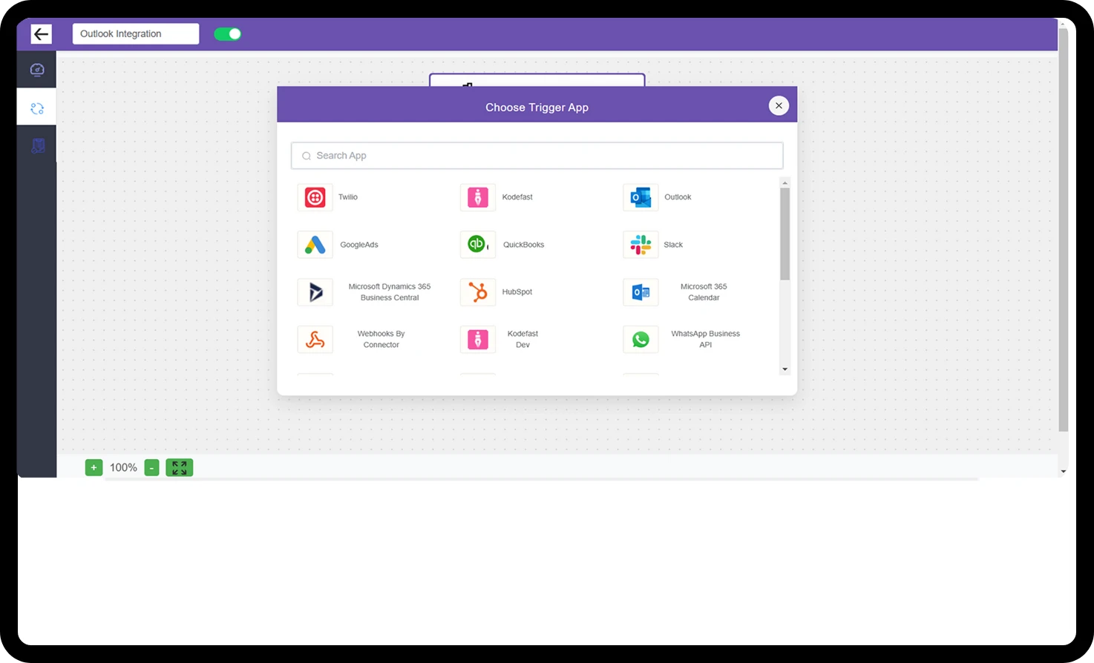
Task: Click the Webhooks By Connector label
Action: [381, 340]
